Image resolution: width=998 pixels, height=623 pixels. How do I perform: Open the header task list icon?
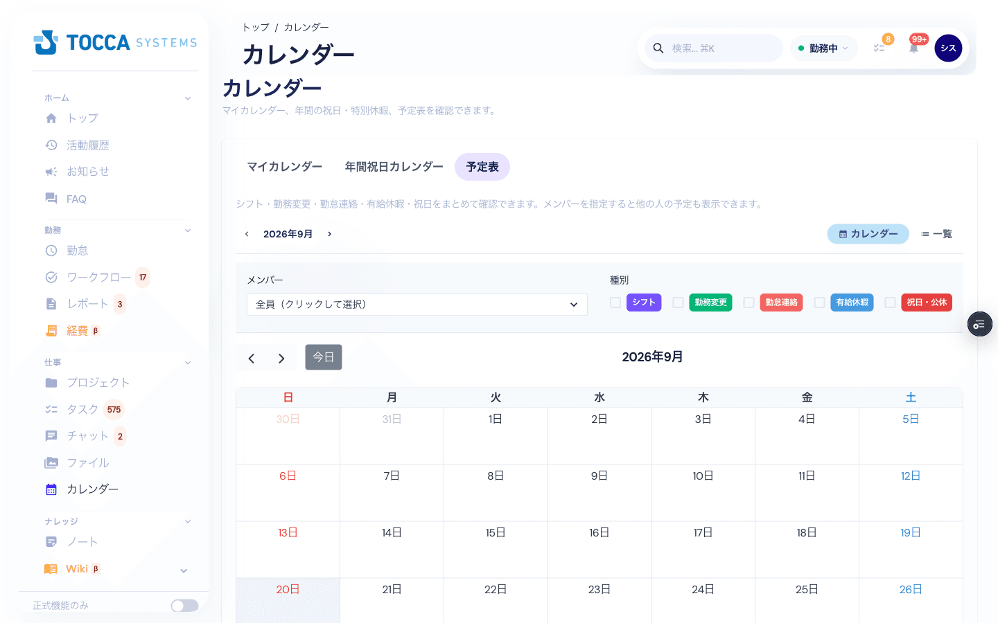pos(879,48)
